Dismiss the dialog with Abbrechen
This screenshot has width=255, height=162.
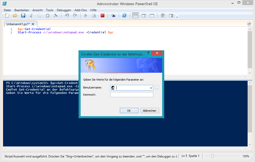coord(150,110)
